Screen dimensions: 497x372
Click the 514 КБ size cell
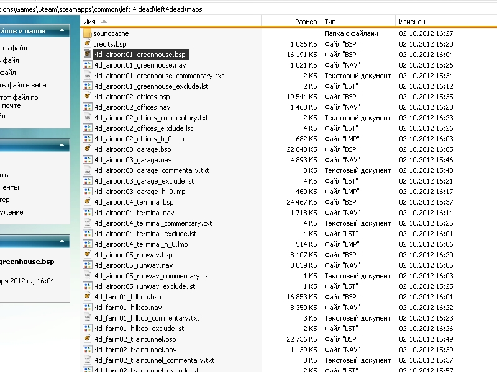(x=306, y=244)
